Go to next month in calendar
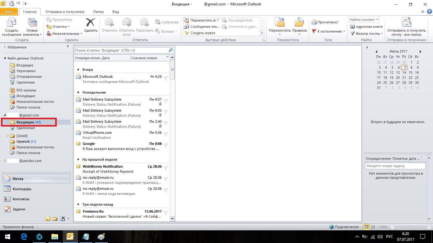 point(420,52)
